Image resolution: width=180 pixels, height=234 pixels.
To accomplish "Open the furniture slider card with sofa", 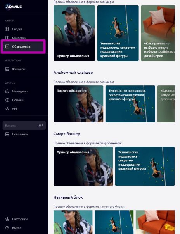I will click(157, 33).
